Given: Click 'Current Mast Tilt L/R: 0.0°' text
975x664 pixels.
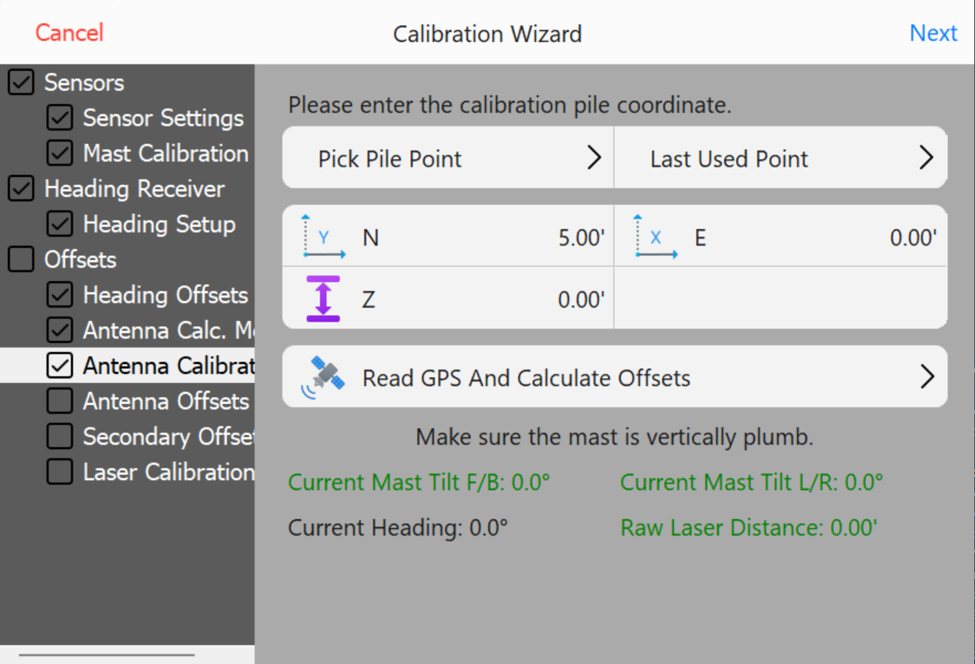Looking at the screenshot, I should [x=751, y=483].
